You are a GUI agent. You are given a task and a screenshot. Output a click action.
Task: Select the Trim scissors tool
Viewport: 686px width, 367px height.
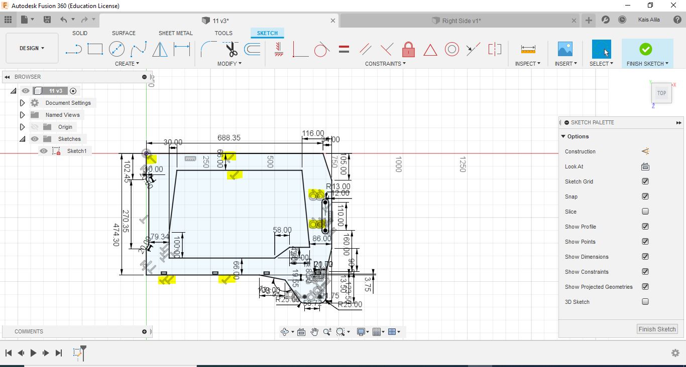pos(231,49)
